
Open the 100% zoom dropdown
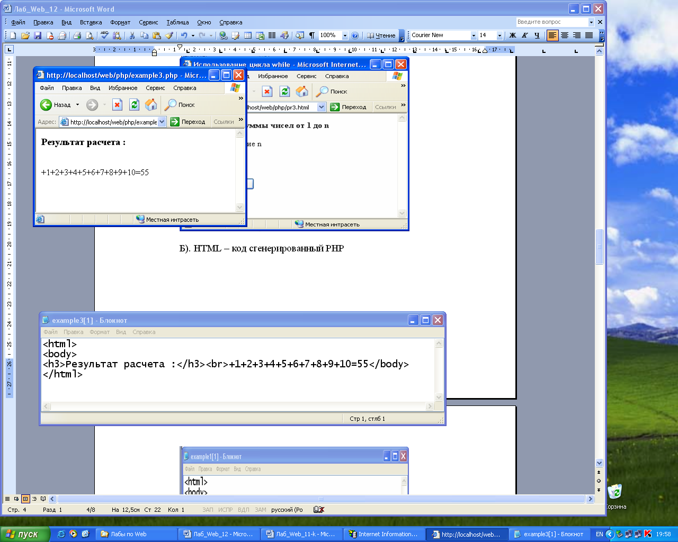(x=345, y=35)
